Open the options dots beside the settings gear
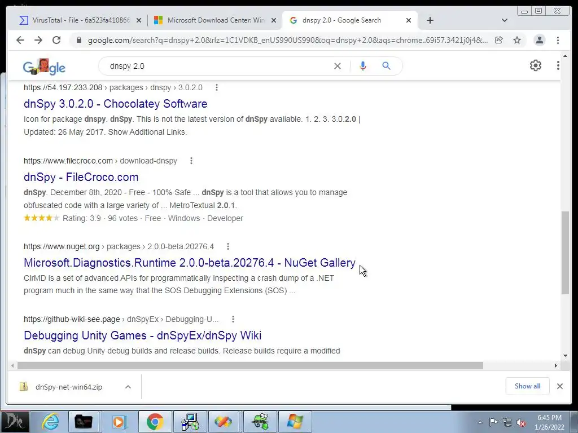Screen dimensions: 578x433 tap(558, 65)
